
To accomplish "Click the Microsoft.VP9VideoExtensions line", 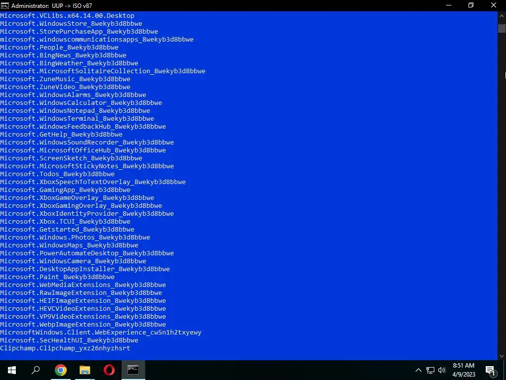I will [x=83, y=316].
